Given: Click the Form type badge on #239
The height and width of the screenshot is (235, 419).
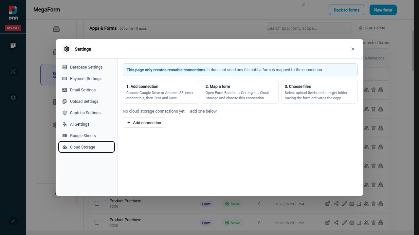Looking at the screenshot, I should pos(206,204).
